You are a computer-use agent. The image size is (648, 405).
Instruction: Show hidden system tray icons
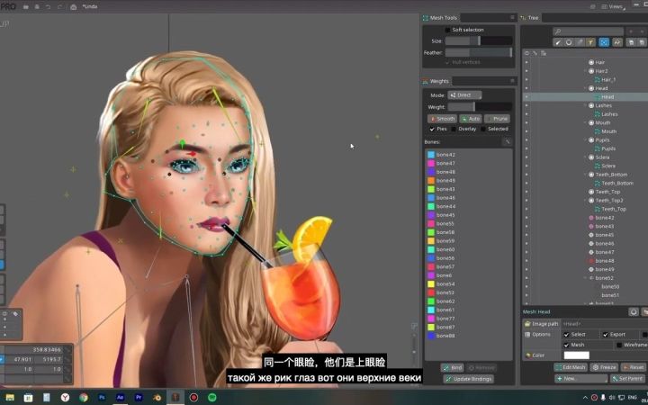585,398
